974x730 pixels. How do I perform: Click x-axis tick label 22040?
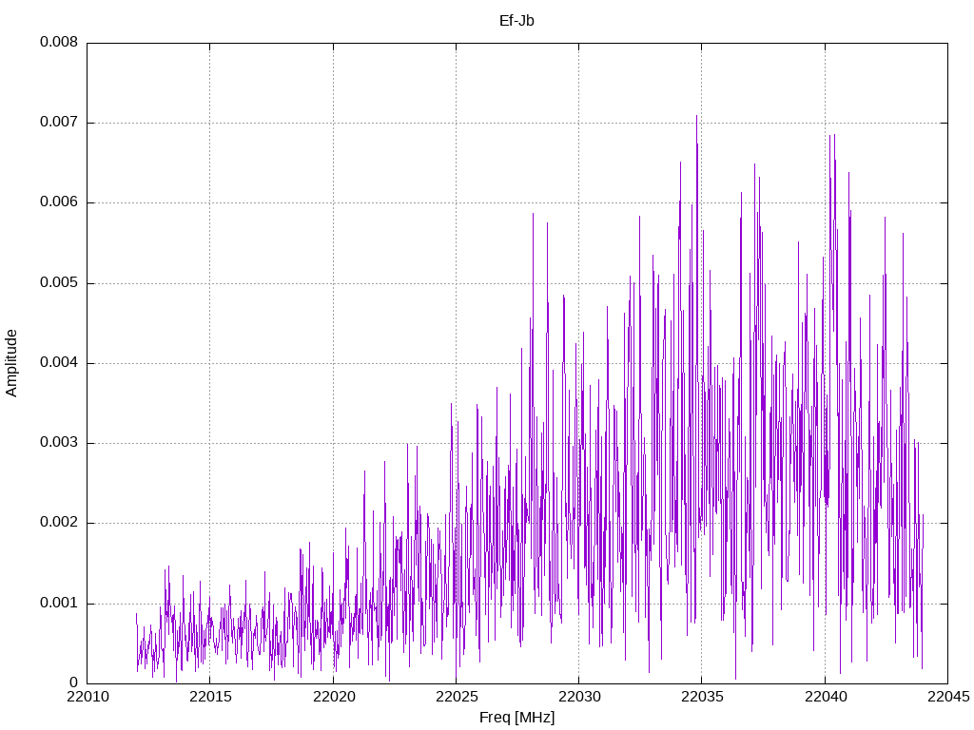pos(825,697)
